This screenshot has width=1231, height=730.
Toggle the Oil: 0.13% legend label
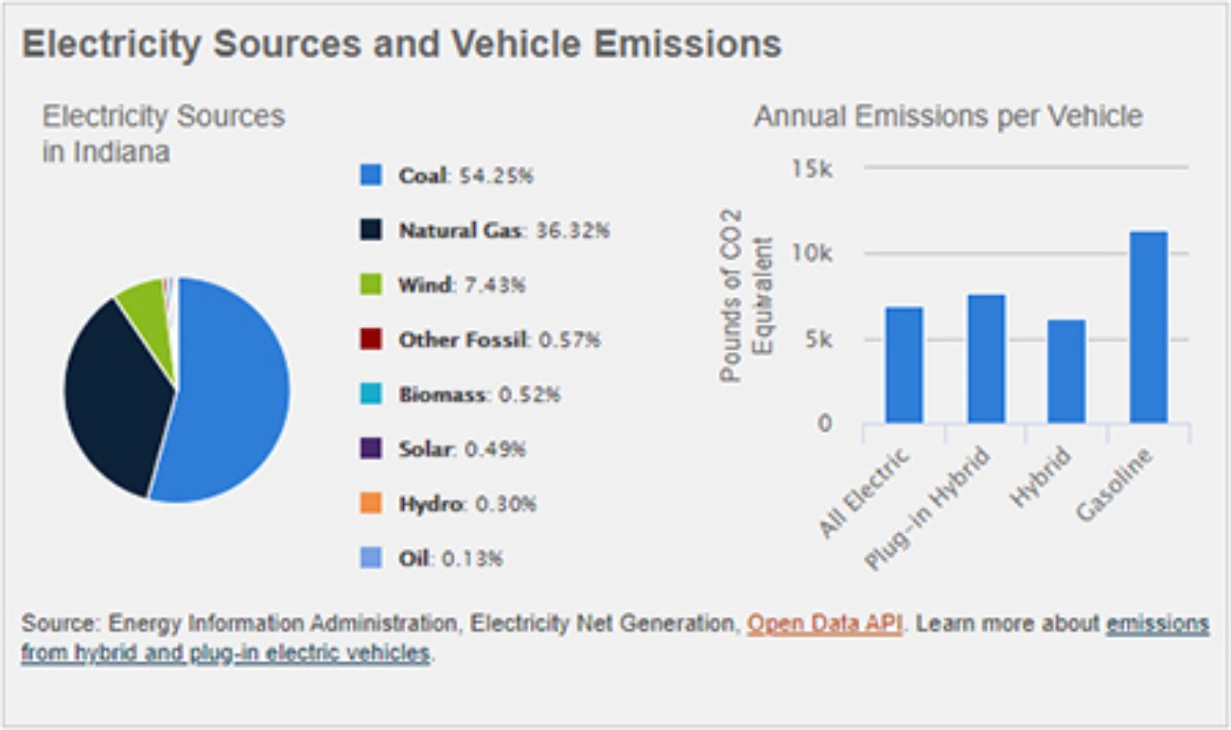pos(450,560)
